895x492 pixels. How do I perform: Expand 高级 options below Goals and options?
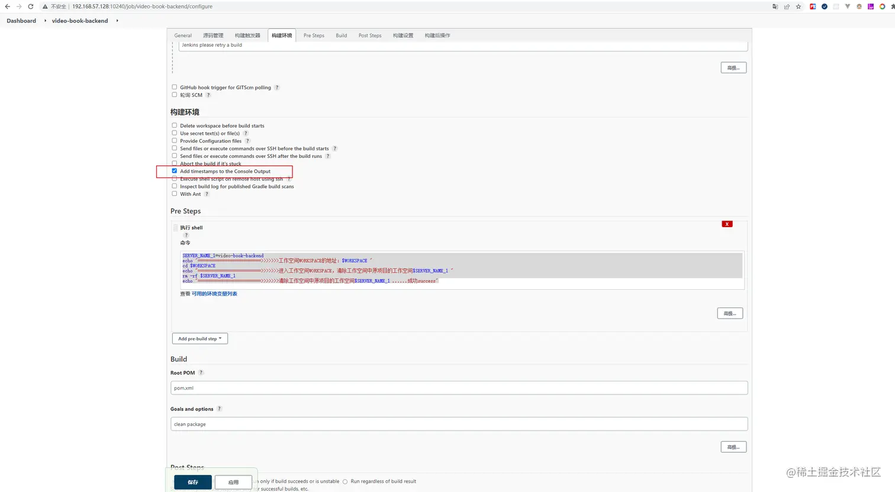point(733,447)
